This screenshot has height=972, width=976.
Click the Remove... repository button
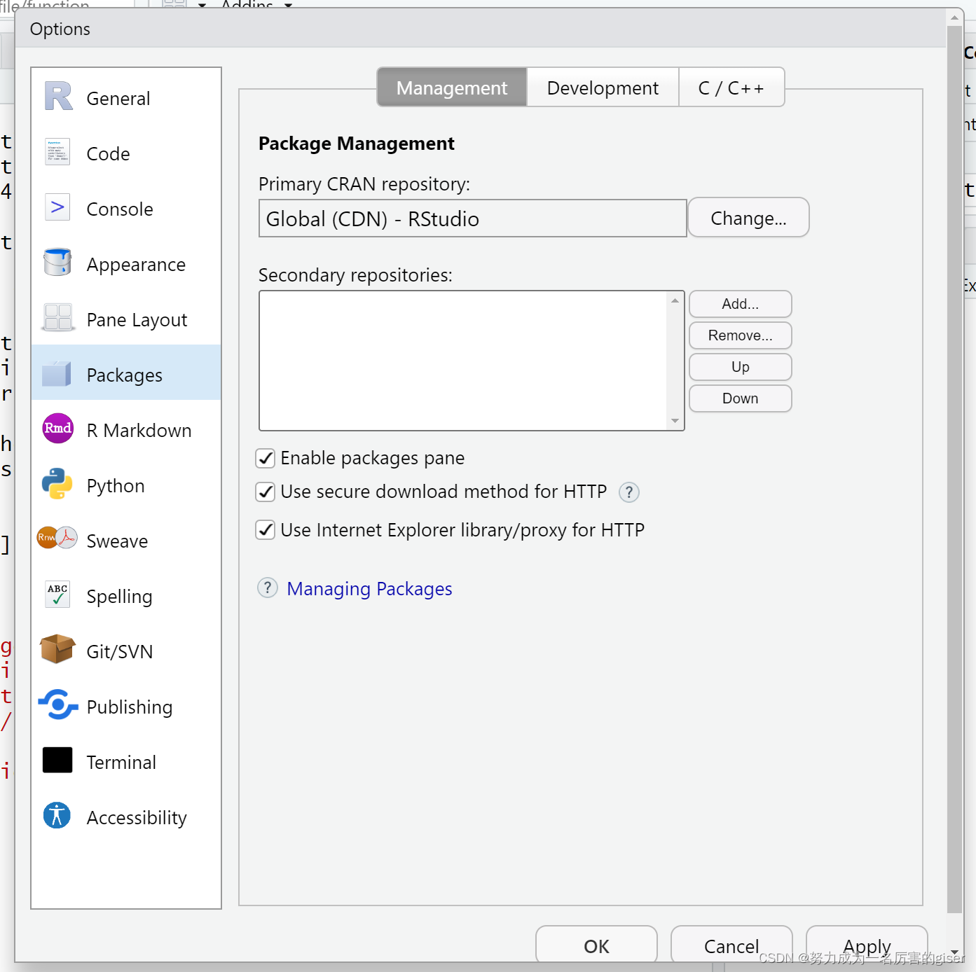tap(741, 335)
